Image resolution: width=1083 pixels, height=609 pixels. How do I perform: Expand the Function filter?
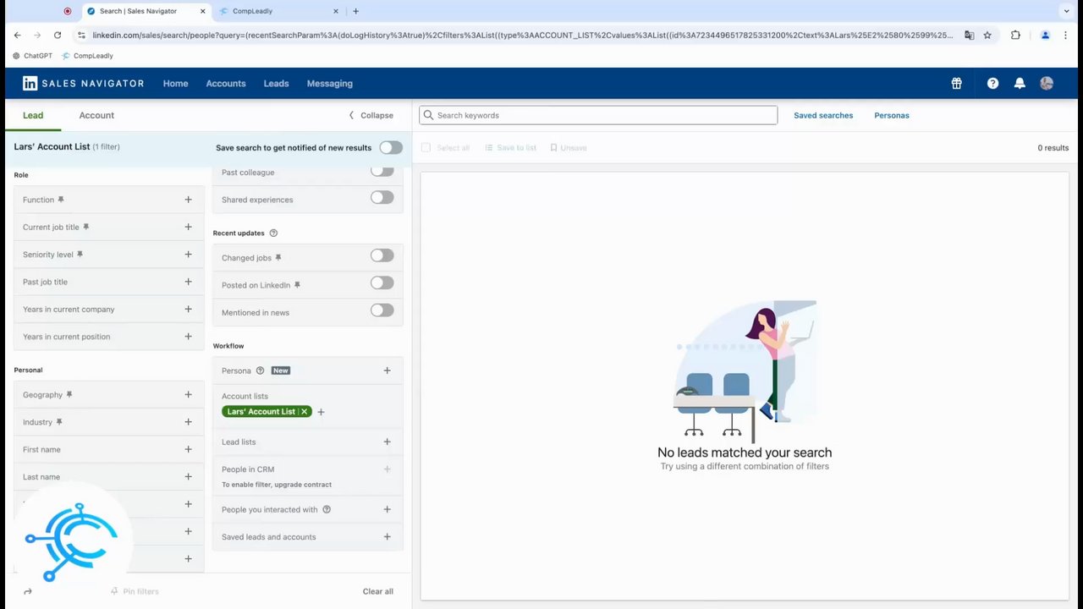[x=188, y=200]
